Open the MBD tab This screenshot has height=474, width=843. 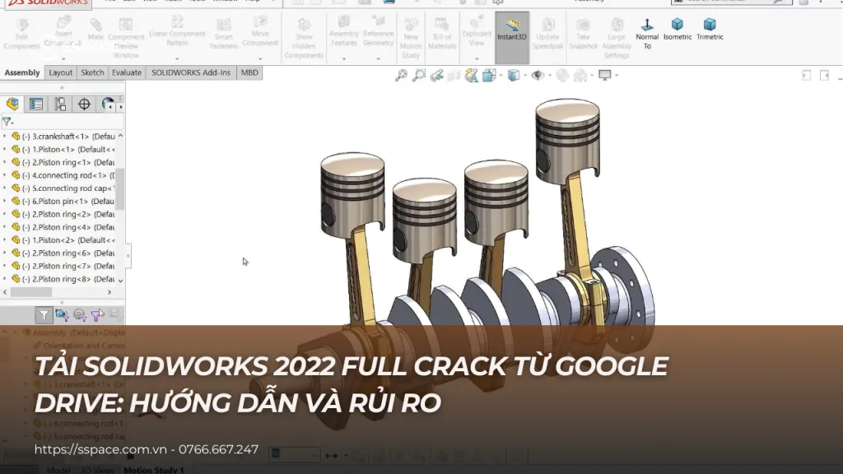[249, 72]
